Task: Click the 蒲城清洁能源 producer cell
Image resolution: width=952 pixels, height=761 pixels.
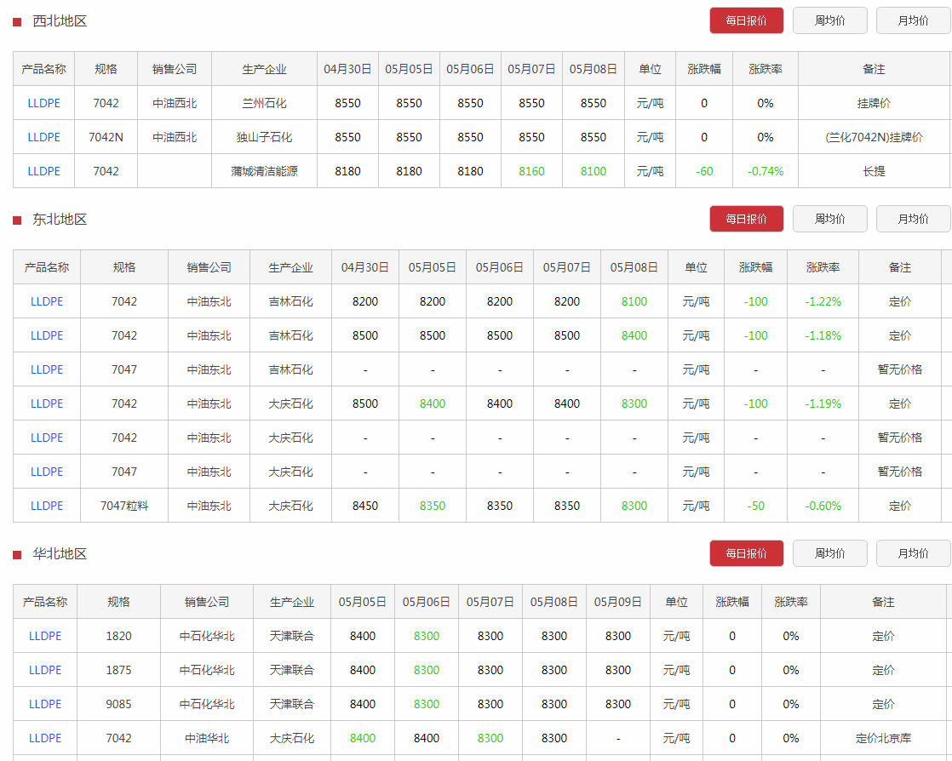Action: [x=264, y=171]
